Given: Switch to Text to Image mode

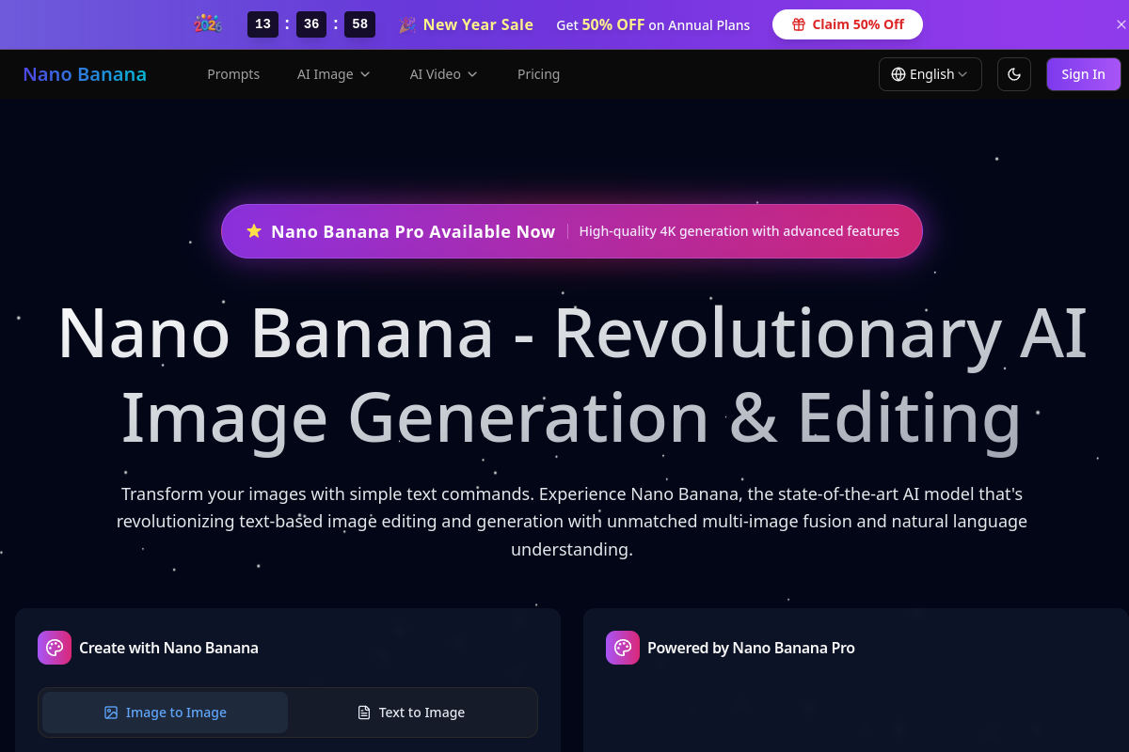Looking at the screenshot, I should [412, 713].
